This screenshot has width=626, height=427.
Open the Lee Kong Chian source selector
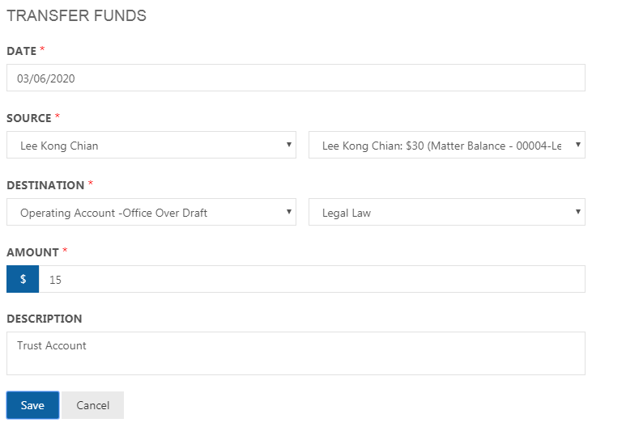pyautogui.click(x=151, y=145)
